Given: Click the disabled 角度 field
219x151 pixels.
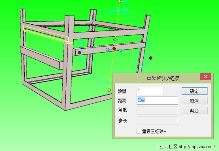Looking at the screenshot, I should pos(158,111).
